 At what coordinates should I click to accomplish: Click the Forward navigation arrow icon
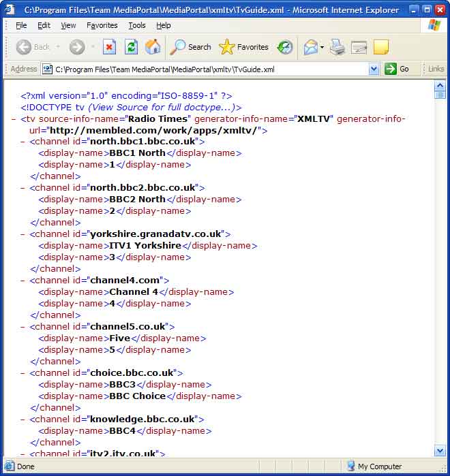77,47
